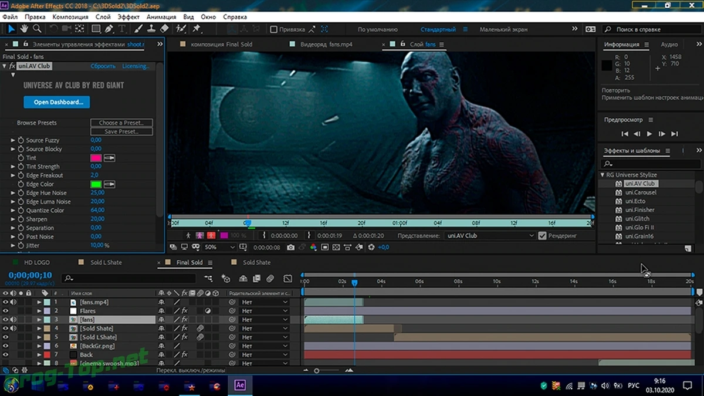Click the Composition Mini-Flowchart icon in timeline
704x396 pixels.
(208, 279)
